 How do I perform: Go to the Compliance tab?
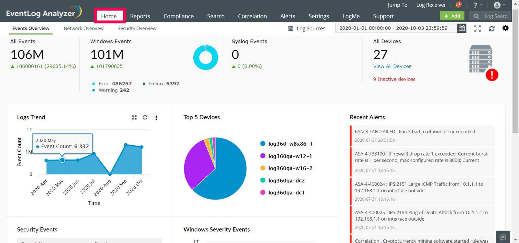(178, 16)
